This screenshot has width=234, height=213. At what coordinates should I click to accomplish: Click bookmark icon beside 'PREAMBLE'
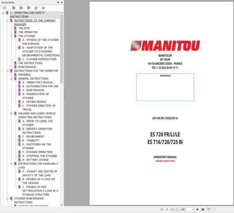coord(15,75)
